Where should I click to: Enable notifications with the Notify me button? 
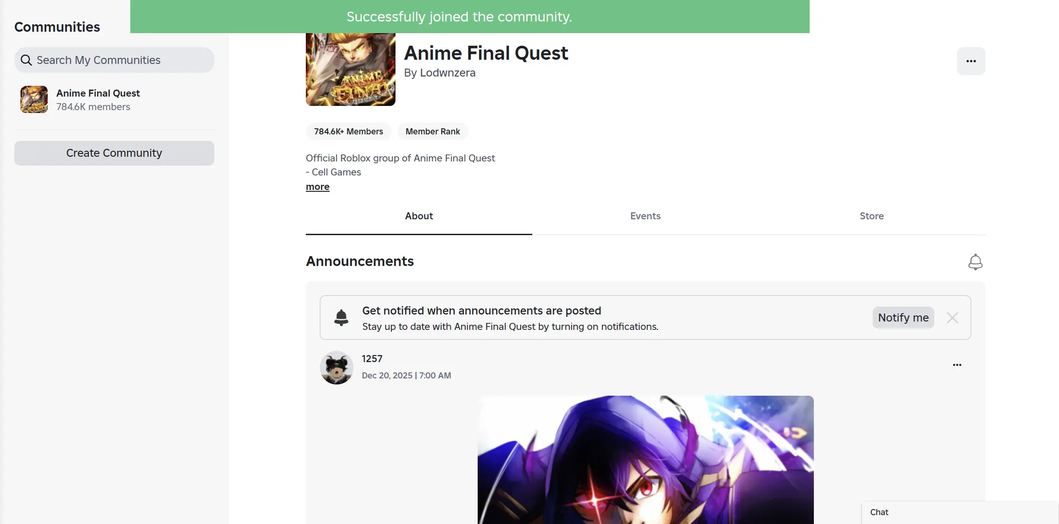(903, 317)
